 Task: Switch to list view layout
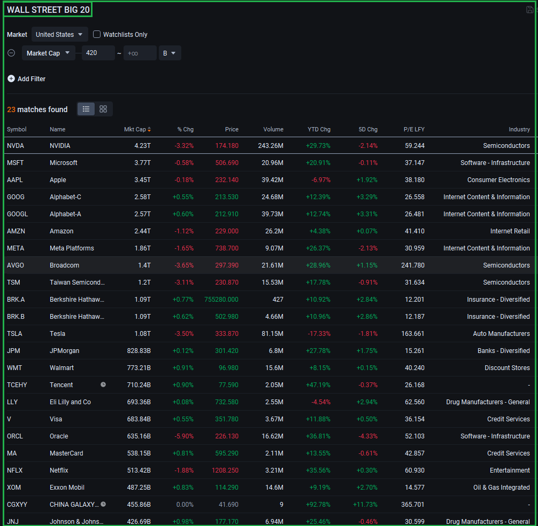[86, 109]
